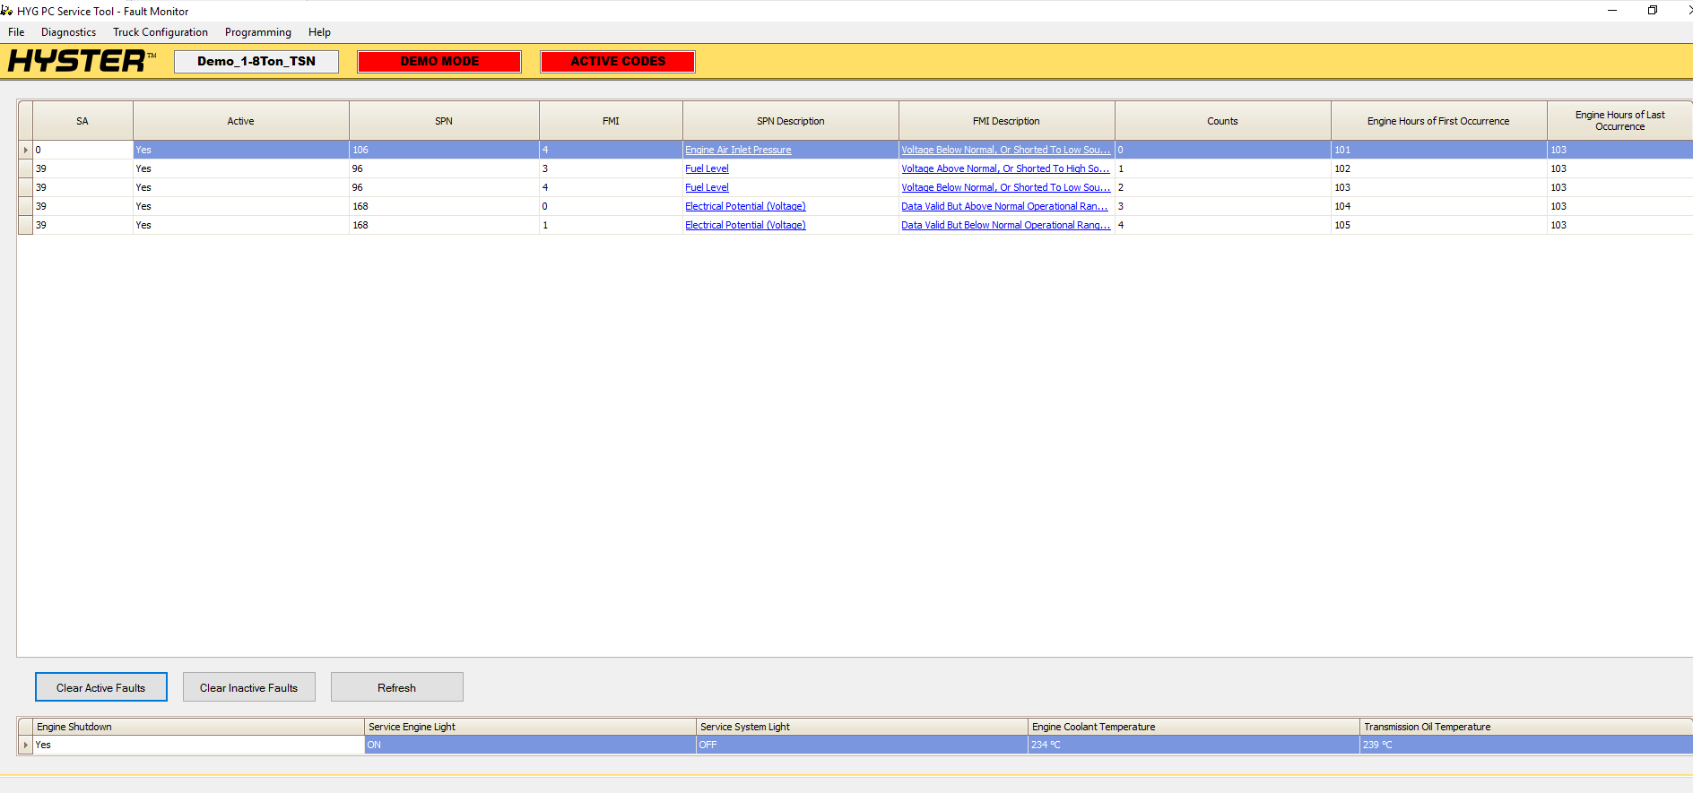Select the Engine Shutdown row marker arrow

tap(25, 745)
